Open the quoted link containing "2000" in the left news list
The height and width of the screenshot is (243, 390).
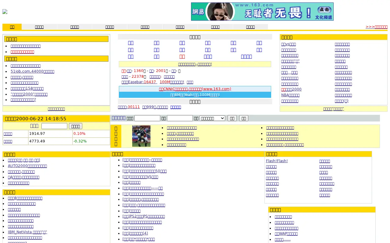click(29, 94)
